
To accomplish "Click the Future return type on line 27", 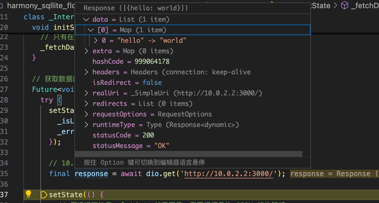I will click(45, 90).
